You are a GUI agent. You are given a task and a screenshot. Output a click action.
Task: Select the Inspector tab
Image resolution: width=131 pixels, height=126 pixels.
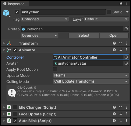(x=14, y=4)
